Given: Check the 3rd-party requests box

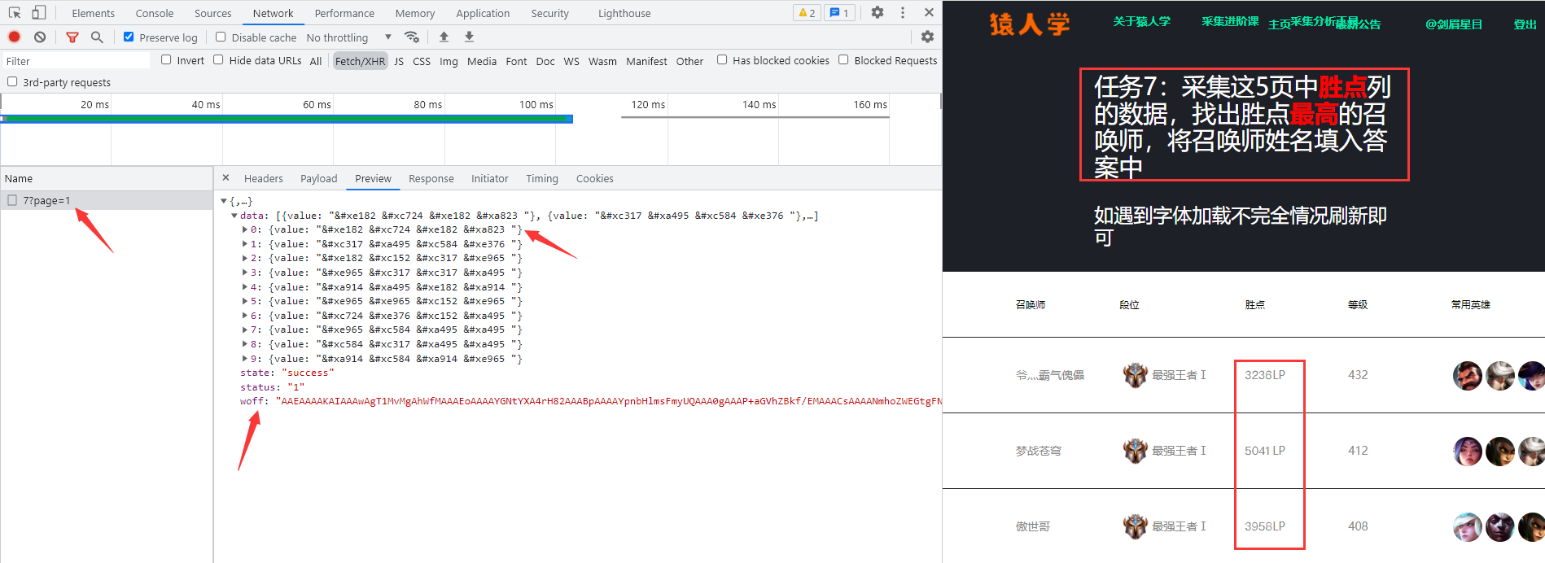Looking at the screenshot, I should 12,81.
